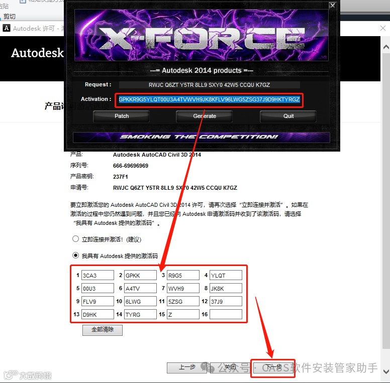
Task: Click activation code box 2 containing GPKK
Action: (x=140, y=275)
